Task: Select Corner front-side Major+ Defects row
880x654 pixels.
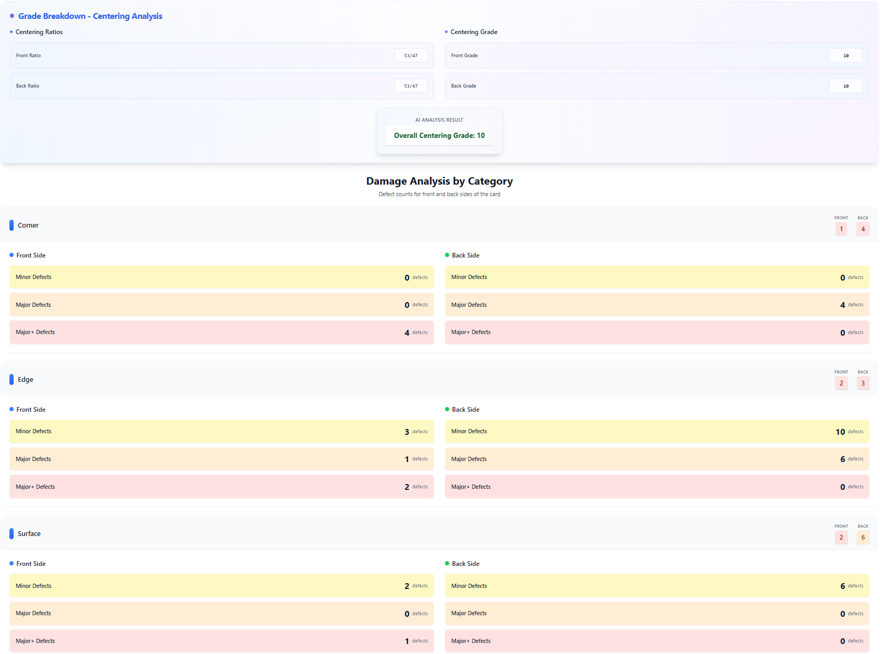Action: 221,333
